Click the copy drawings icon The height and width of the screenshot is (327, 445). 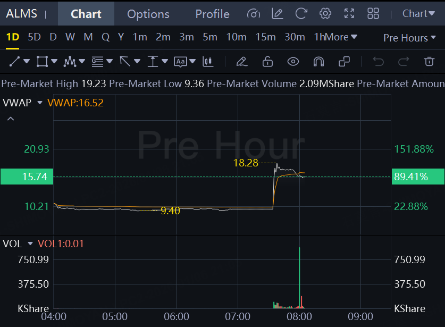[344, 61]
